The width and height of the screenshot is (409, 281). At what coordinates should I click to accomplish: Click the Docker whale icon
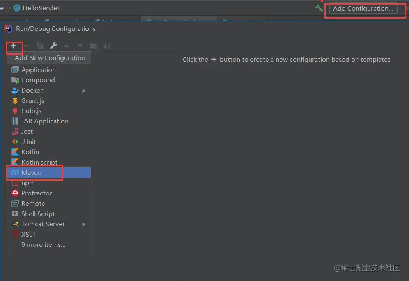click(x=15, y=91)
